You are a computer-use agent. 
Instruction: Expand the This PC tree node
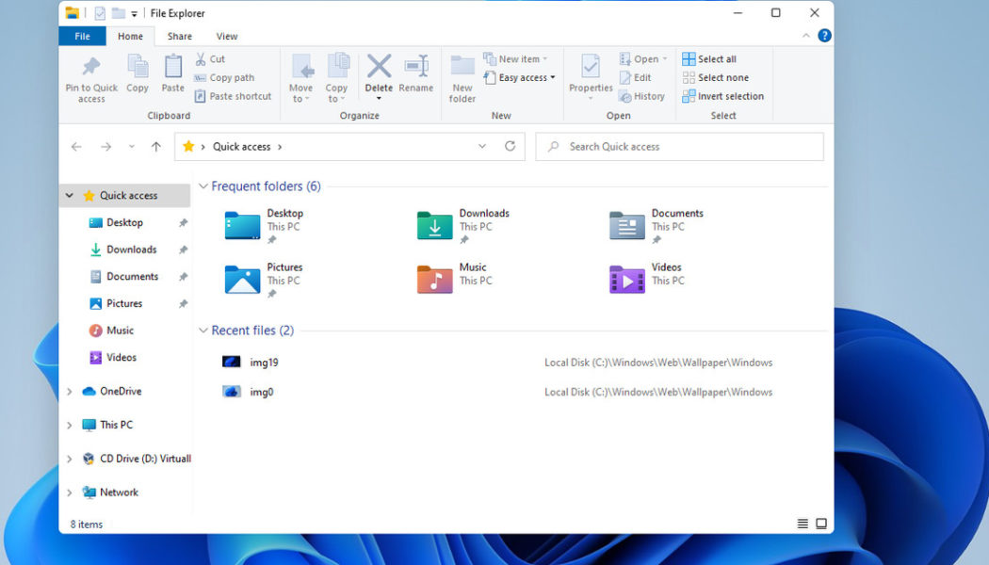pos(70,426)
